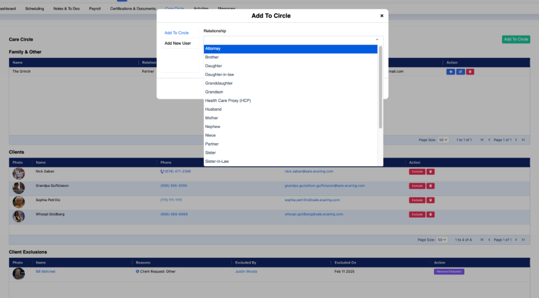The width and height of the screenshot is (539, 298).
Task: Select Sister-in-Law from the Relationship list
Action: tap(290, 162)
